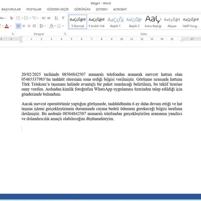Decrease paragraph indent
This screenshot has width=201, height=201.
43,18
